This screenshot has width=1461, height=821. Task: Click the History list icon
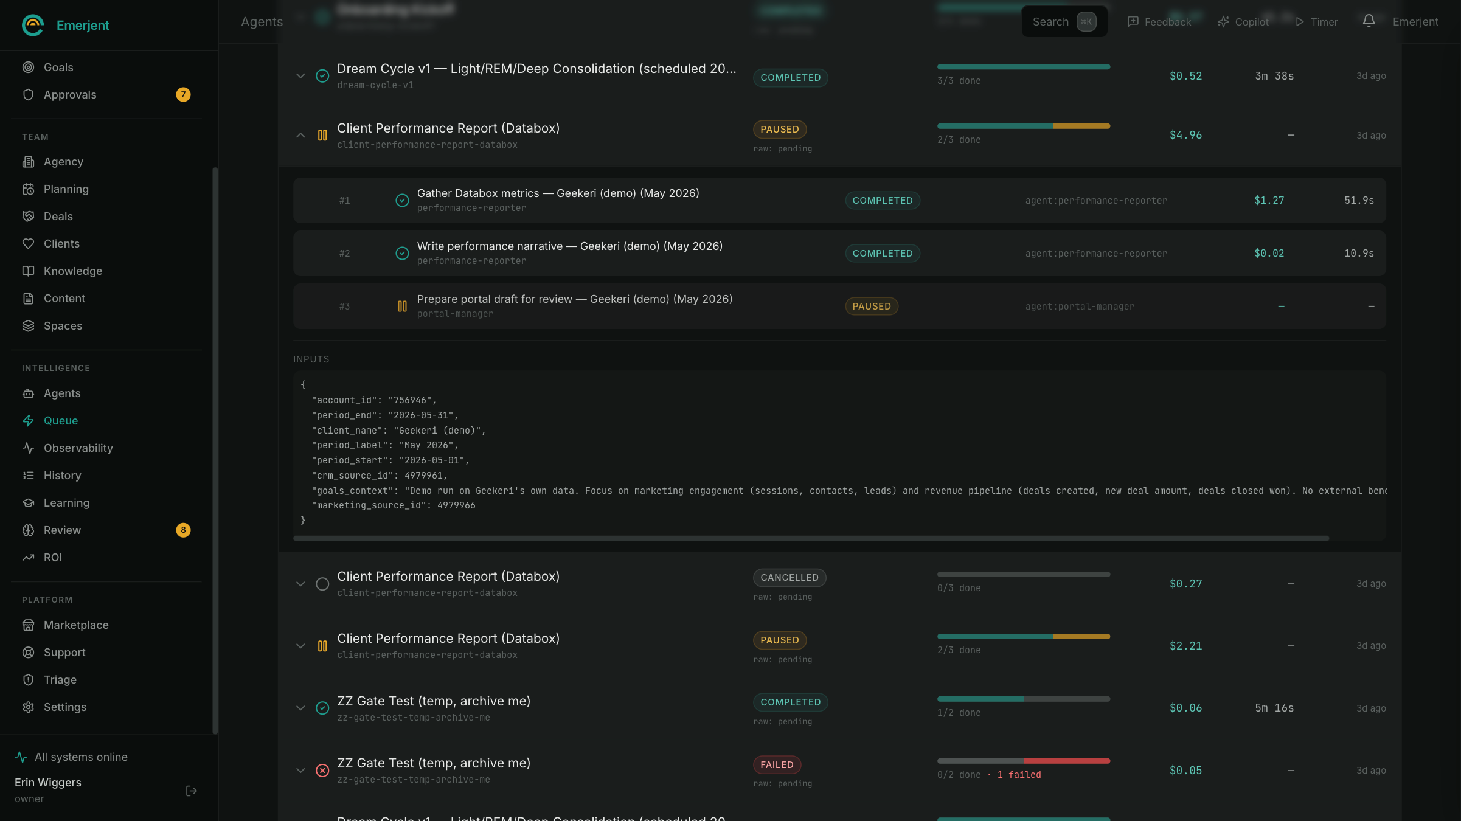29,475
